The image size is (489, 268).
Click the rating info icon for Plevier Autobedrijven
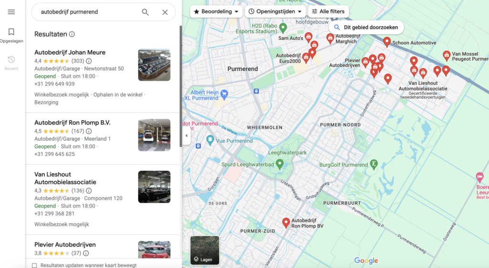(x=86, y=253)
